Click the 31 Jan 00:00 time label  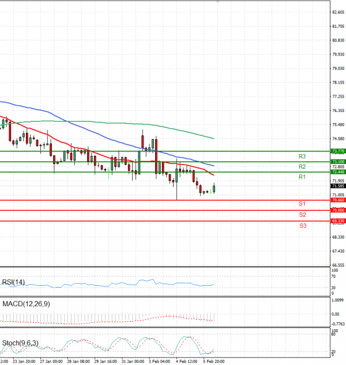pyautogui.click(x=133, y=362)
